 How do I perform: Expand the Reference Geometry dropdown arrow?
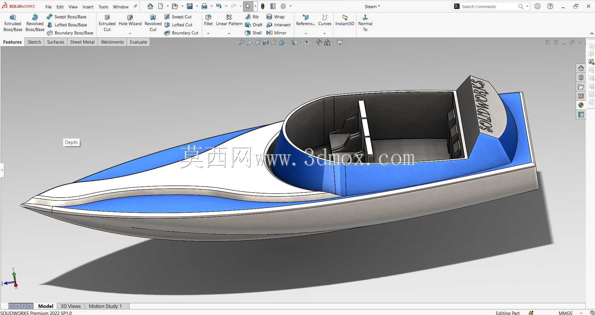tap(306, 33)
